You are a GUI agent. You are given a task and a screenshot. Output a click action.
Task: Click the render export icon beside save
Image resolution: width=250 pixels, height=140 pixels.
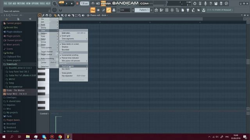coord(221,3)
